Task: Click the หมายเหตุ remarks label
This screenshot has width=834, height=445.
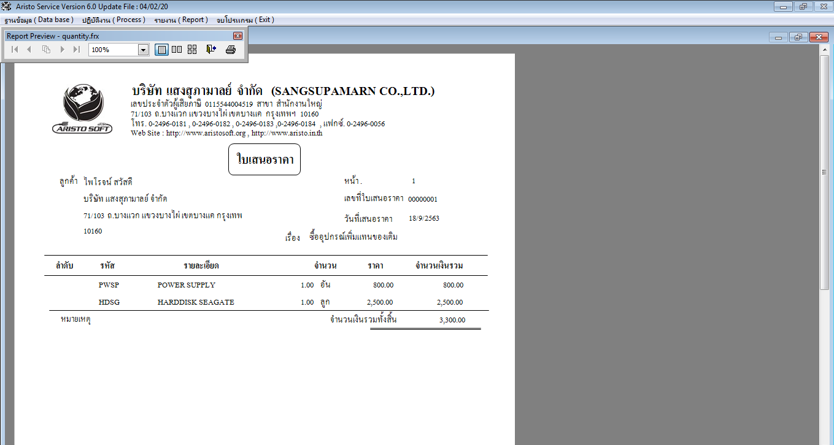Action: tap(76, 320)
